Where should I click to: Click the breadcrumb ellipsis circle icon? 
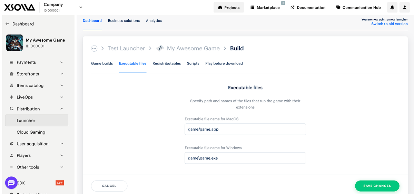[x=94, y=49]
